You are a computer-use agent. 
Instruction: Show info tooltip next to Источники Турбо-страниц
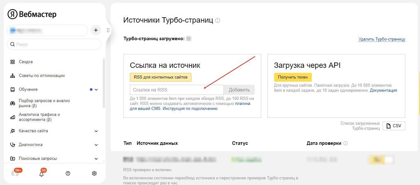pos(218,20)
